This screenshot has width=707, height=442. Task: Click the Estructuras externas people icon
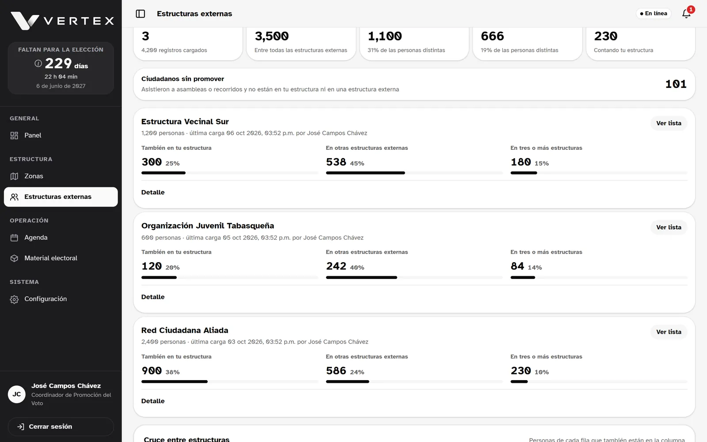coord(14,197)
